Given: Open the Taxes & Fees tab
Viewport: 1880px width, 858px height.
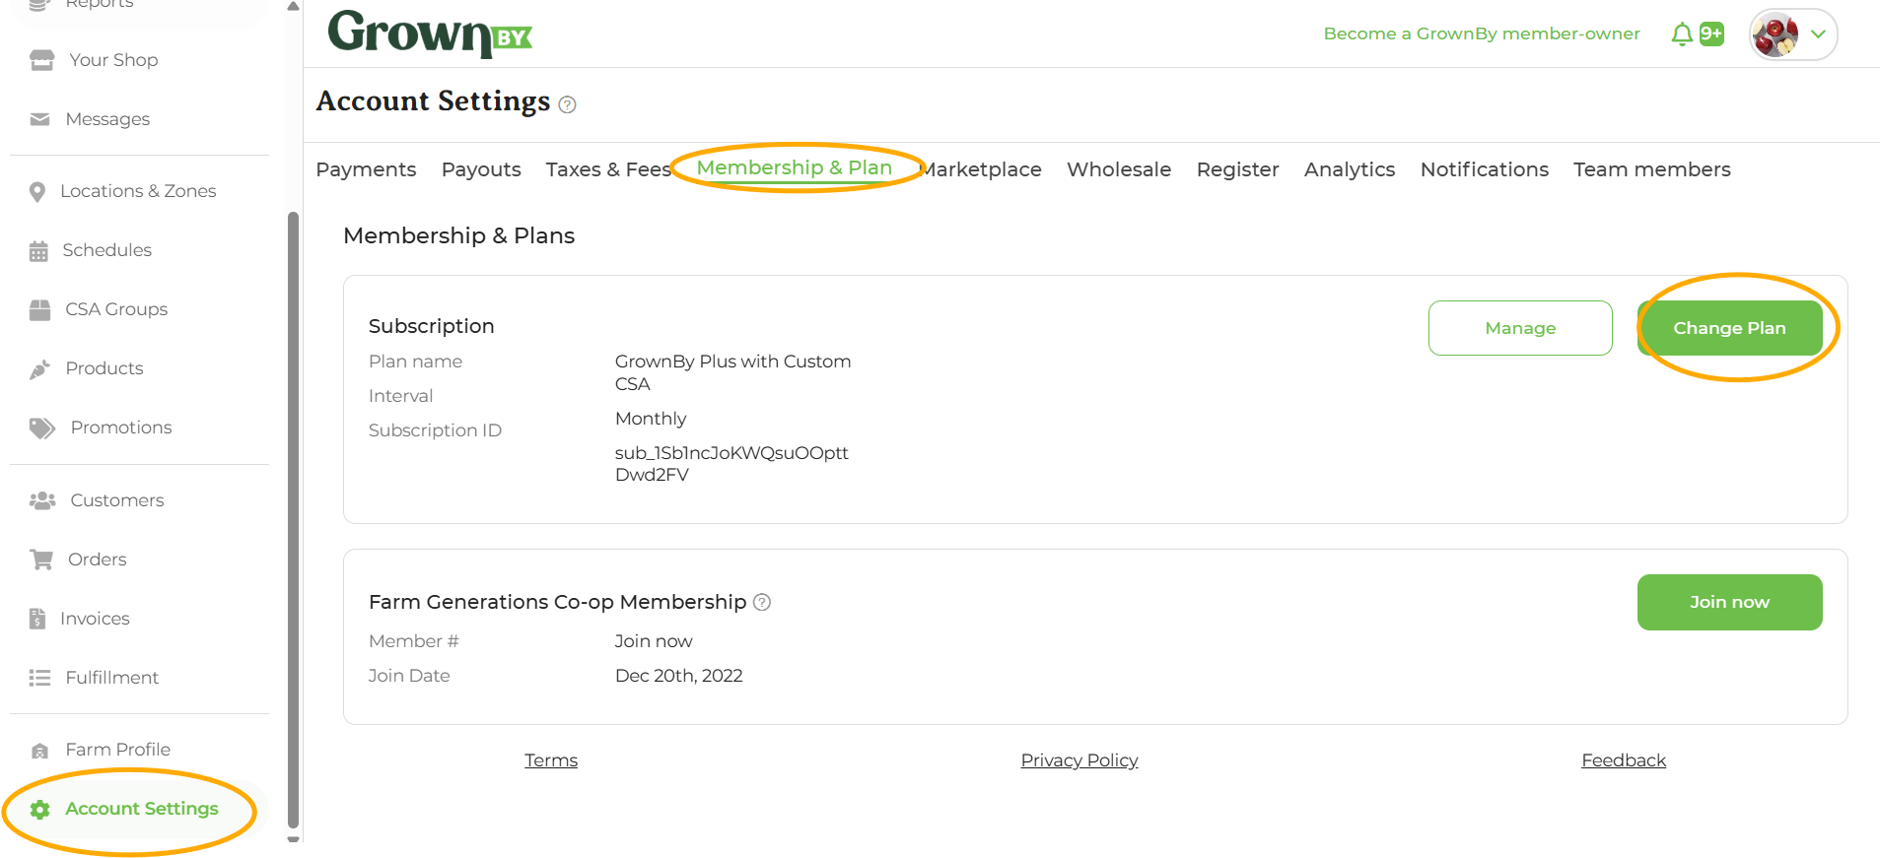Looking at the screenshot, I should point(608,169).
